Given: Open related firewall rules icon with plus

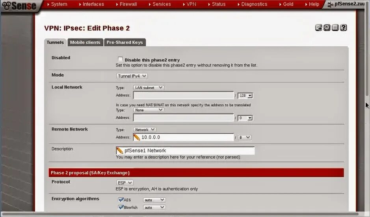Looking at the screenshot, I should 318,28.
